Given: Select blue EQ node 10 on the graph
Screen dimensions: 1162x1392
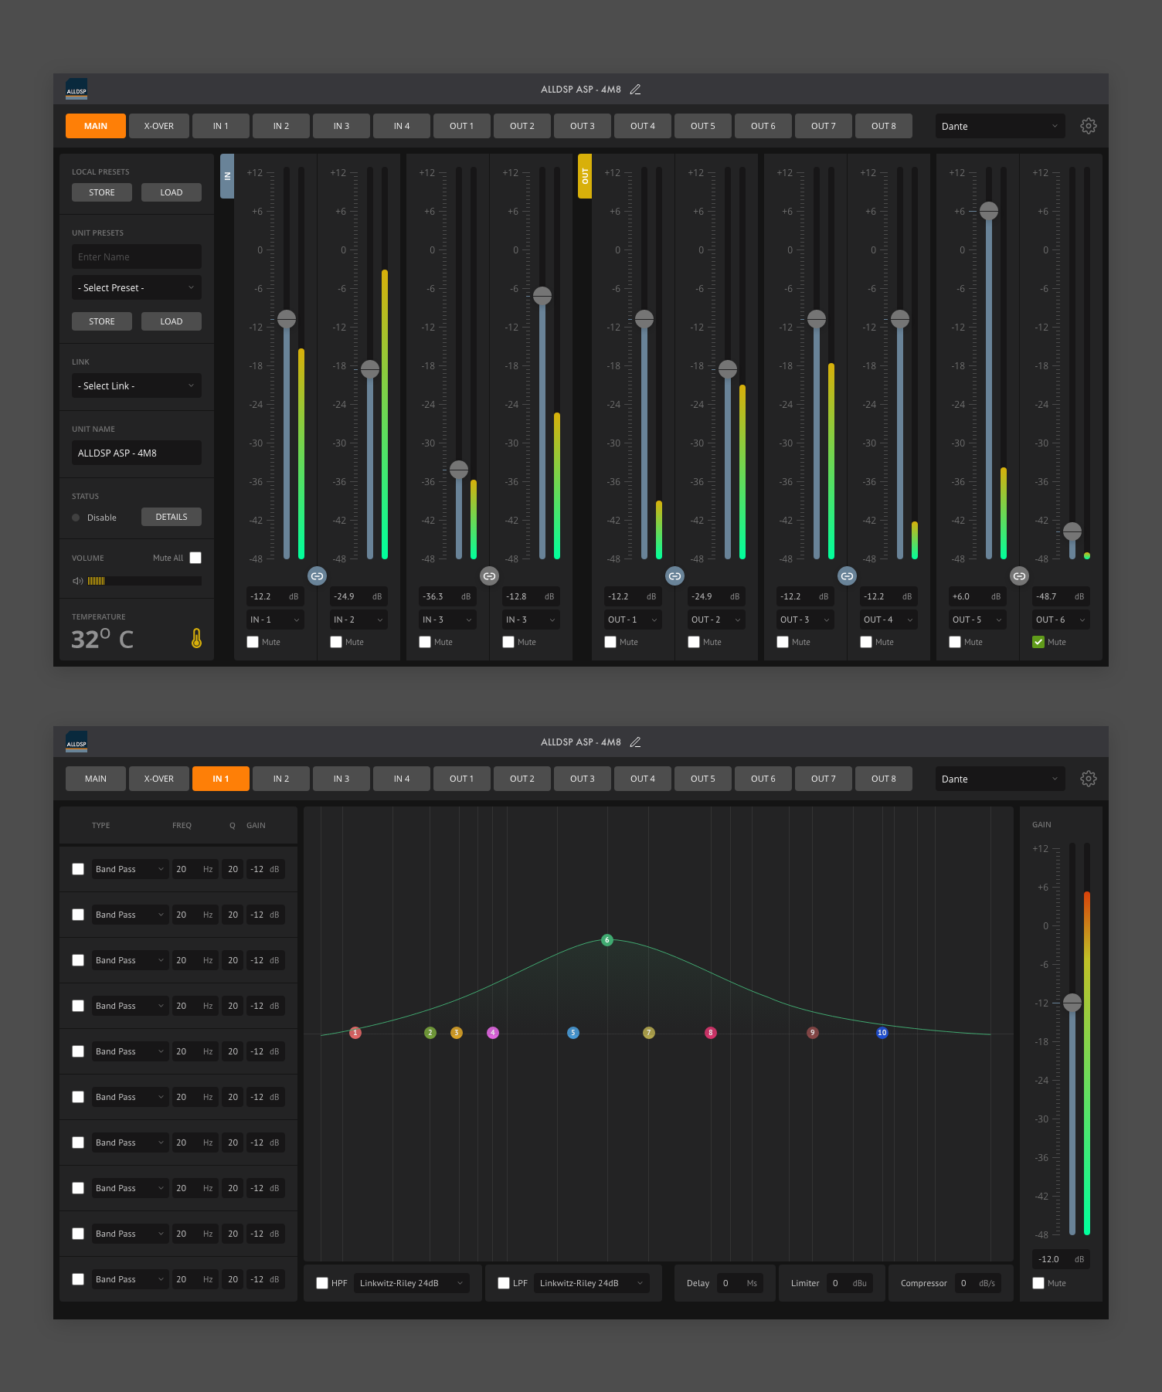Looking at the screenshot, I should tap(882, 1033).
